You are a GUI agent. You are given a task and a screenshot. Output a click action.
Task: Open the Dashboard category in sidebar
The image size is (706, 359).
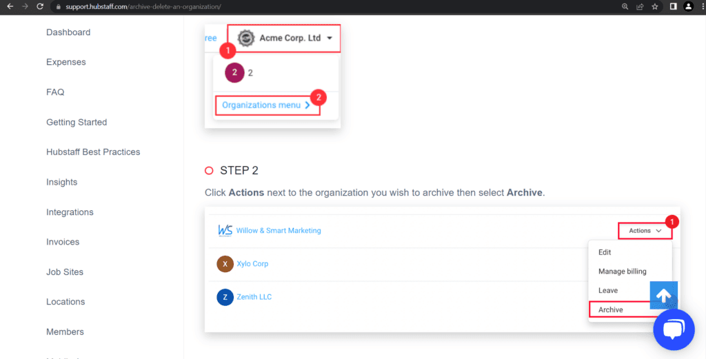point(68,32)
